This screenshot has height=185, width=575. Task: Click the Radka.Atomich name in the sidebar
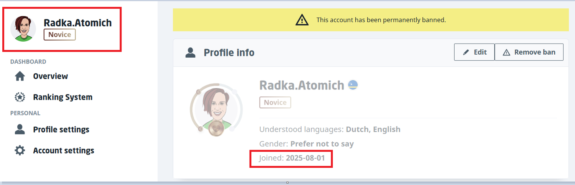tap(77, 23)
